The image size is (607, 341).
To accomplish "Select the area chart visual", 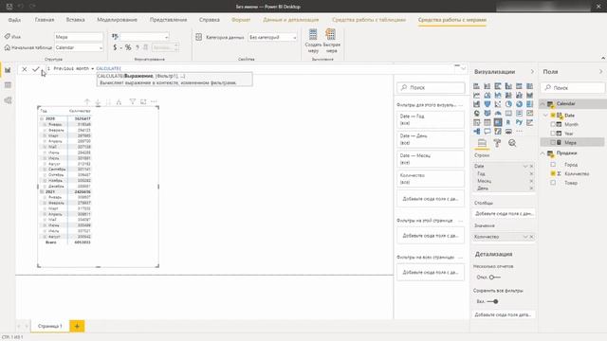I will [487, 95].
